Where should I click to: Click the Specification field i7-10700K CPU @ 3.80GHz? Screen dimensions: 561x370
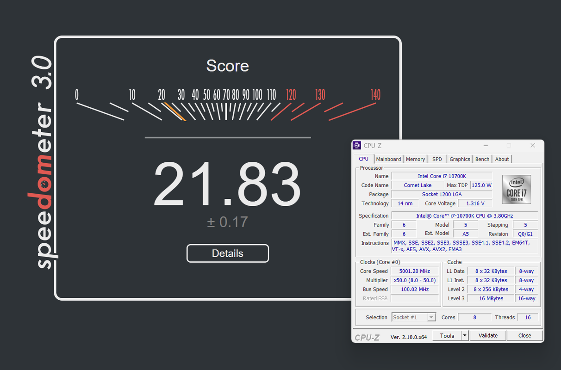[465, 216]
